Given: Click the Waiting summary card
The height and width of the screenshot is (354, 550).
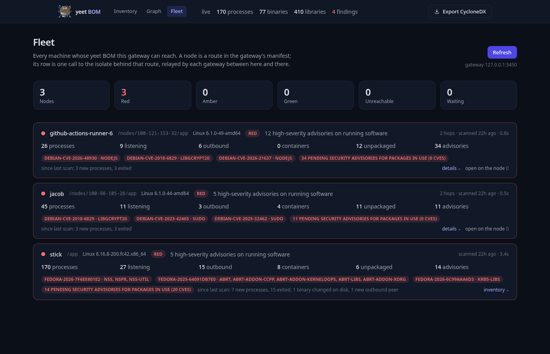Looking at the screenshot, I should (478, 95).
